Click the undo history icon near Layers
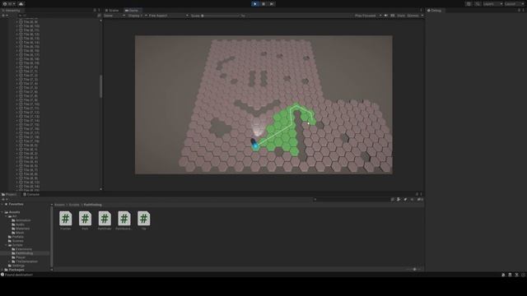 pyautogui.click(x=469, y=3)
